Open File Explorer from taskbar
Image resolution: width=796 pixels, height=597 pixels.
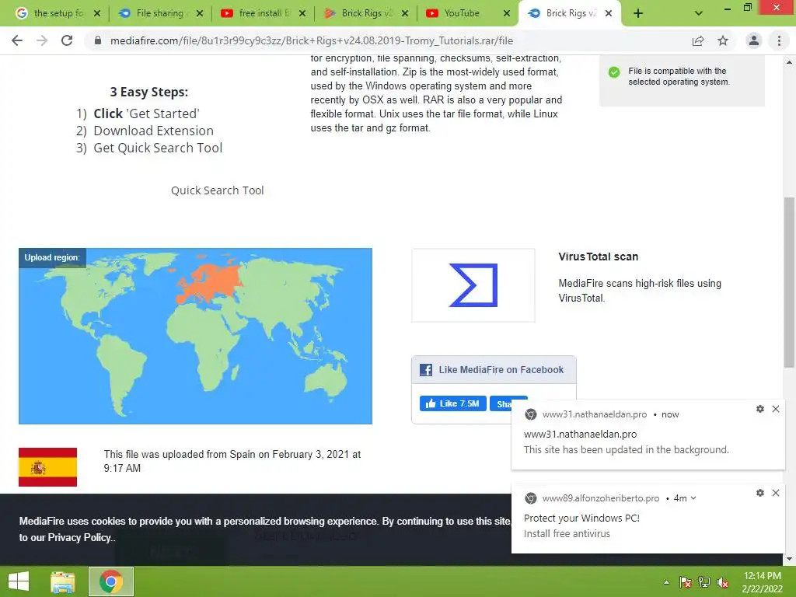pos(63,582)
